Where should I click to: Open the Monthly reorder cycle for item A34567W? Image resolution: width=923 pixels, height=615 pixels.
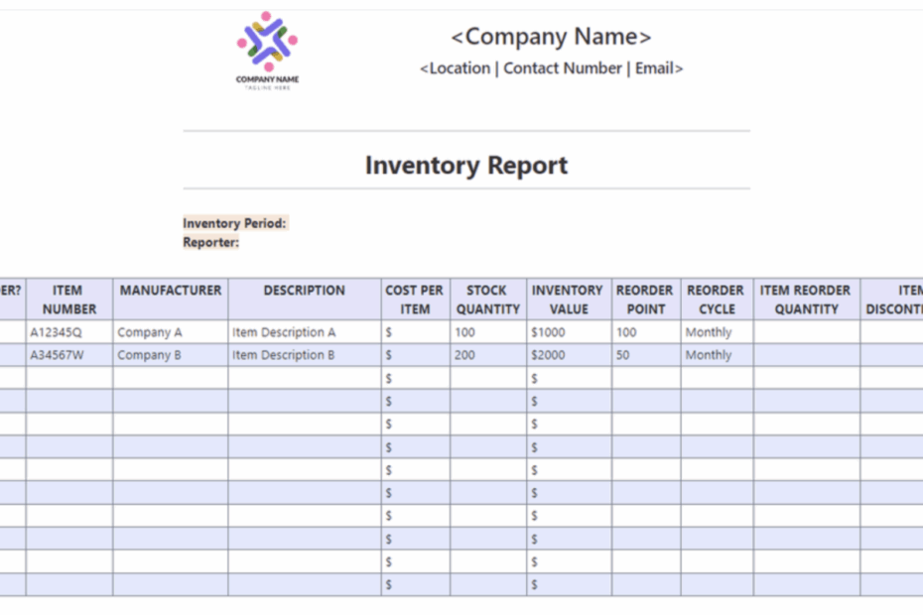(x=708, y=355)
